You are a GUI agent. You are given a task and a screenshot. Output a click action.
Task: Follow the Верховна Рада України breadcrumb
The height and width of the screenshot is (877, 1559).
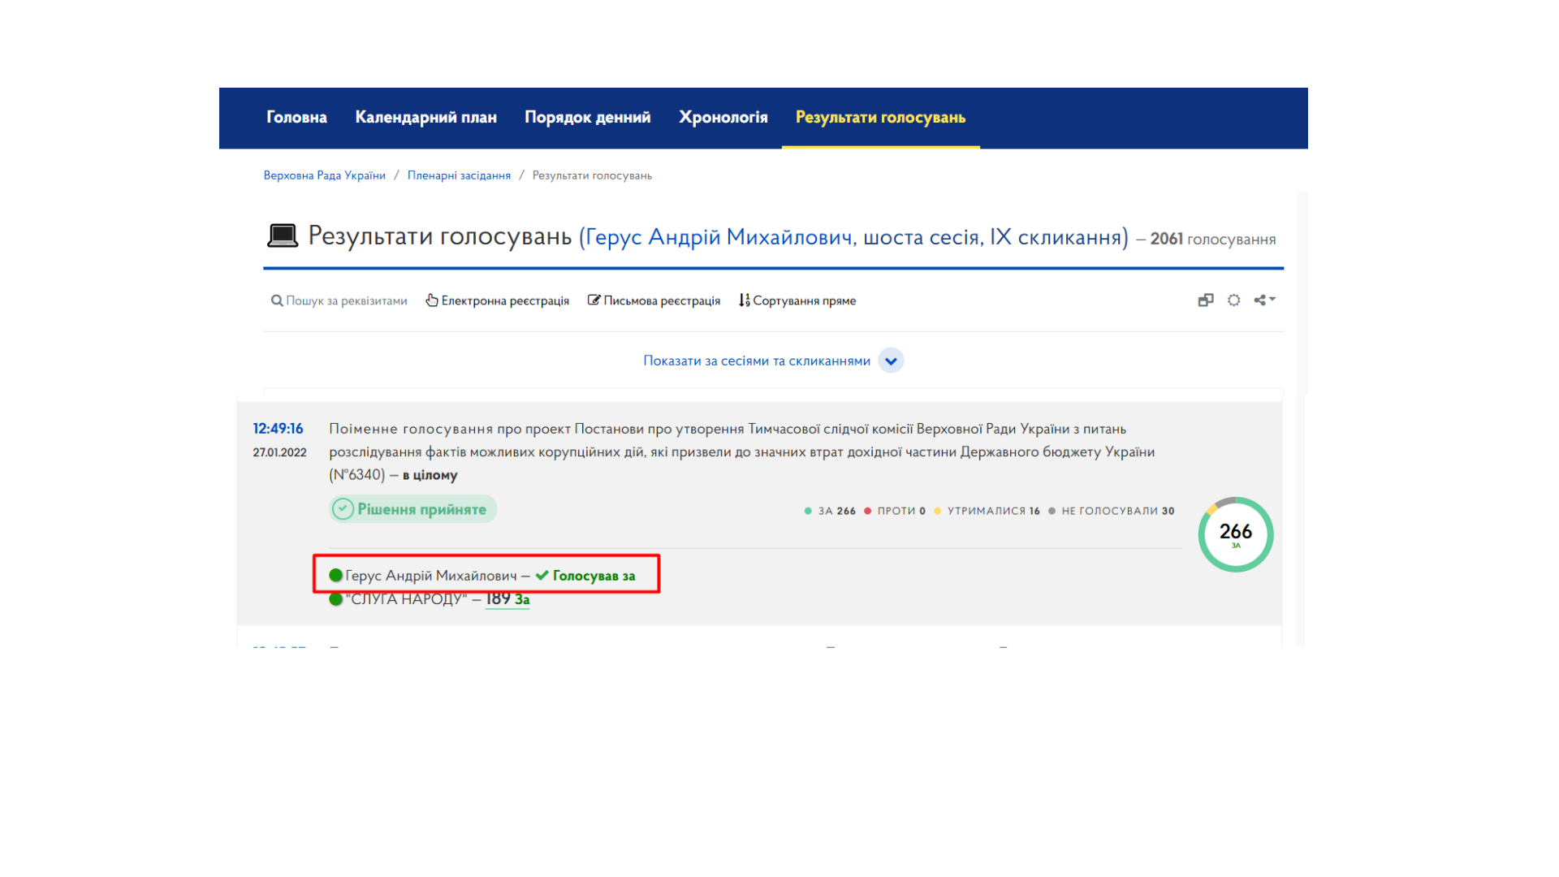coord(324,175)
